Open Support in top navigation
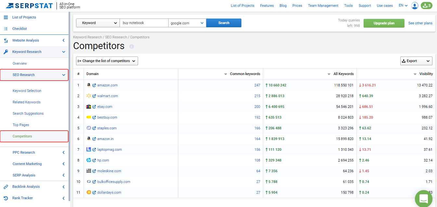 (365, 6)
